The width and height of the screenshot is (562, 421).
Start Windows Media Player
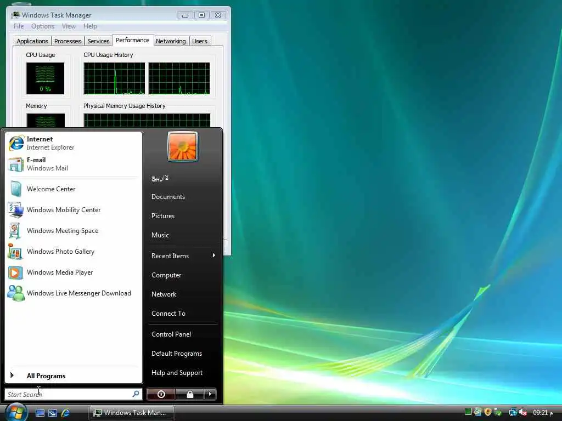(74, 272)
